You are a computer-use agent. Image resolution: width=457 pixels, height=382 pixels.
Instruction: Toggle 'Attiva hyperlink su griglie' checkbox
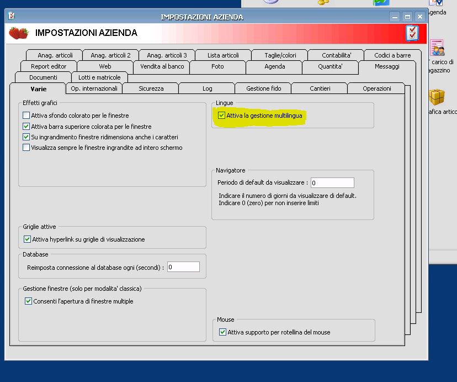tap(27, 239)
